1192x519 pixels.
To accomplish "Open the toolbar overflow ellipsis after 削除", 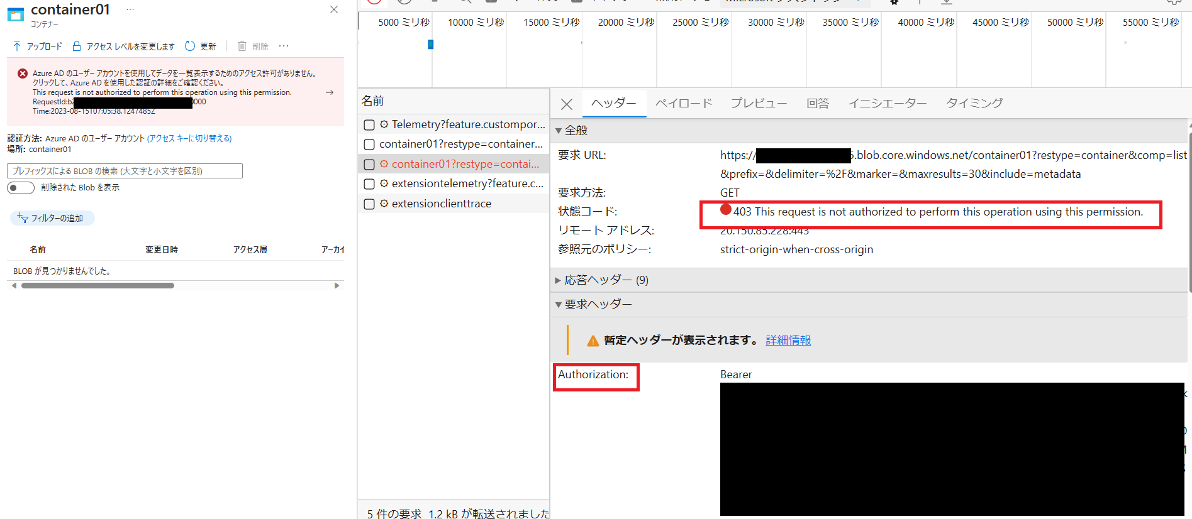I will [284, 46].
